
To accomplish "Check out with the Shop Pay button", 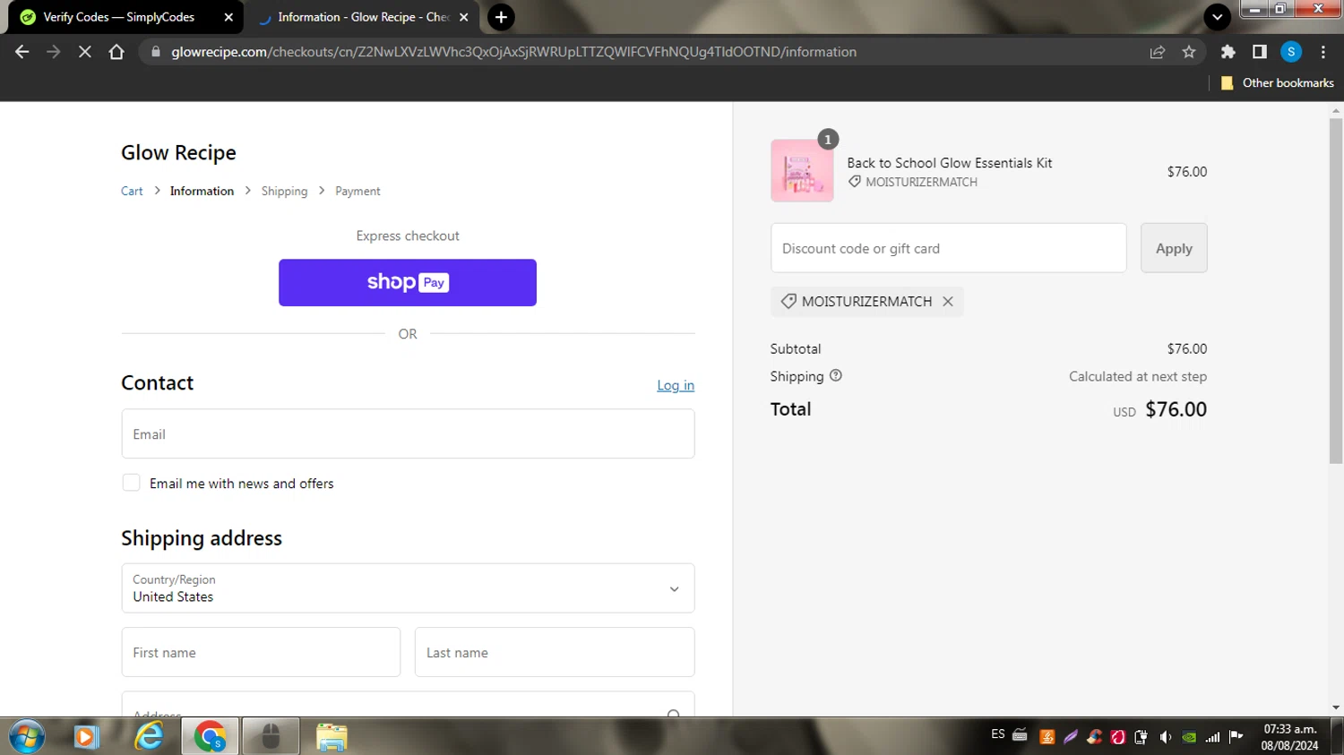I will pos(408,282).
